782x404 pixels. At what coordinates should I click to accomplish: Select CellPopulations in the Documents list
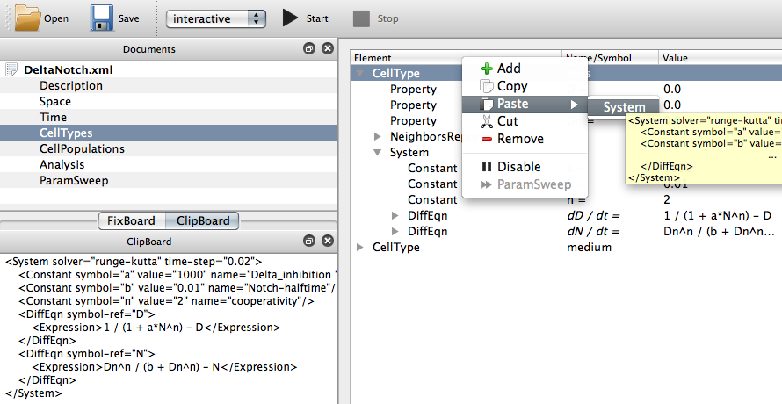click(82, 148)
